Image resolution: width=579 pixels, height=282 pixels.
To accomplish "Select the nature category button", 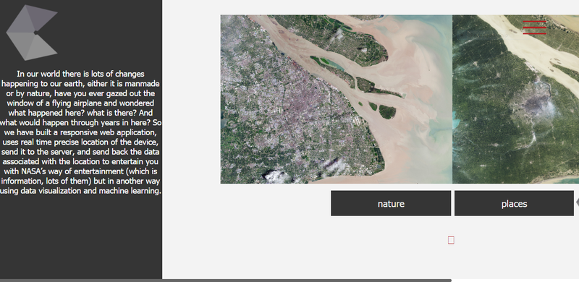I will 391,203.
